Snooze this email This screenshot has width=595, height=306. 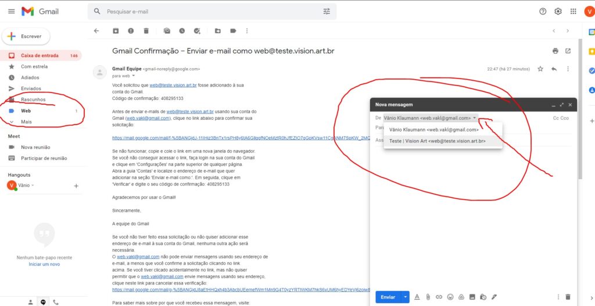pos(182,31)
